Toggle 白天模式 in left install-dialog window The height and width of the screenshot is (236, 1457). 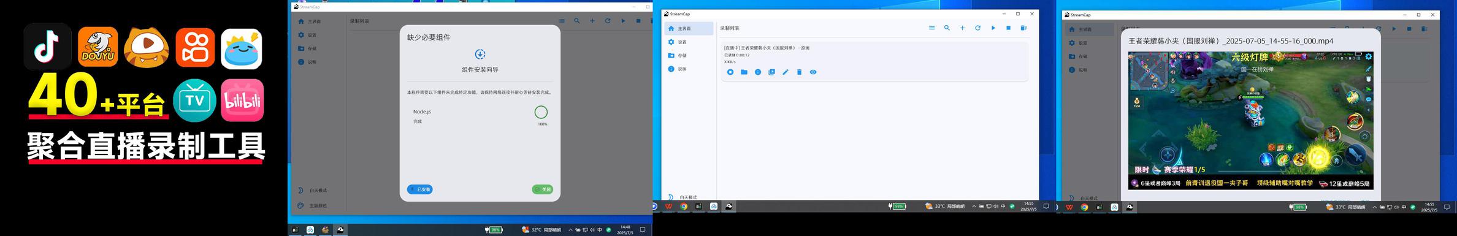(x=313, y=191)
